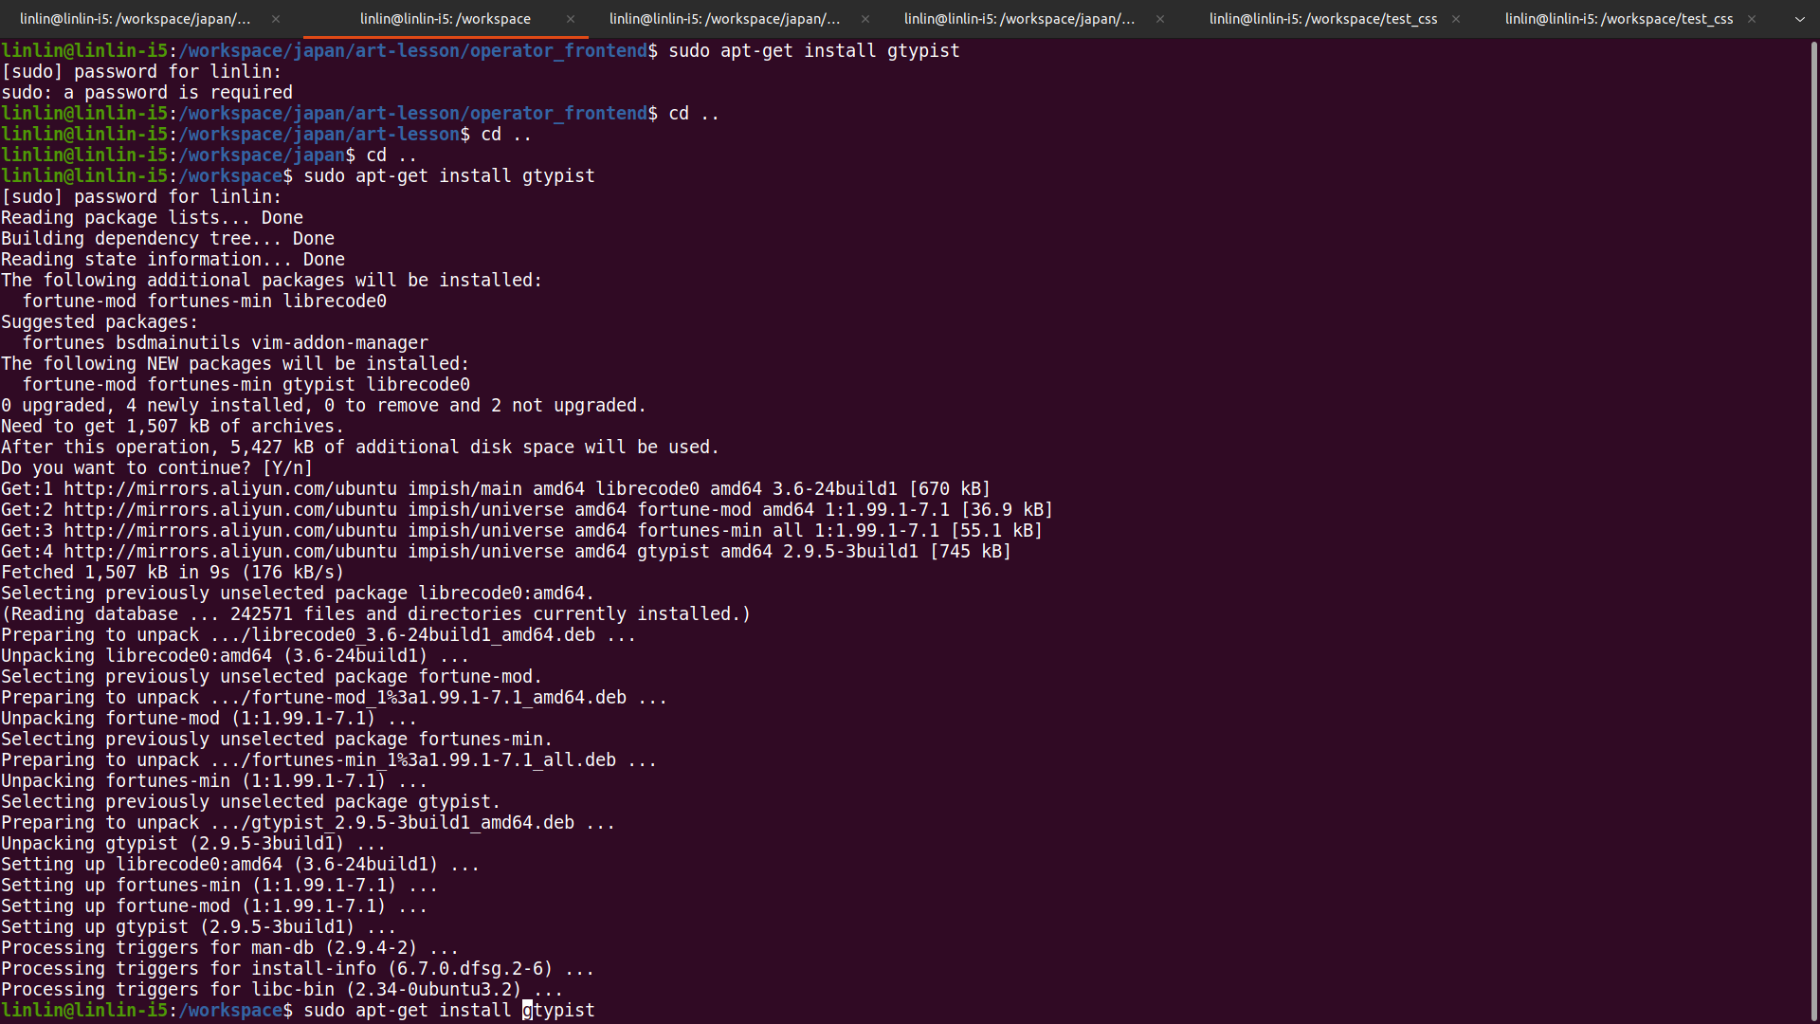Switch to the third terminal tab
This screenshot has height=1024, width=1820.
[x=724, y=19]
